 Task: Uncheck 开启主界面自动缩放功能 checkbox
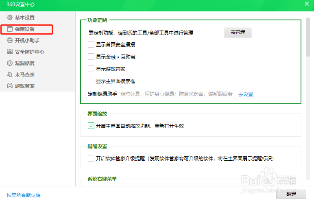click(91, 126)
